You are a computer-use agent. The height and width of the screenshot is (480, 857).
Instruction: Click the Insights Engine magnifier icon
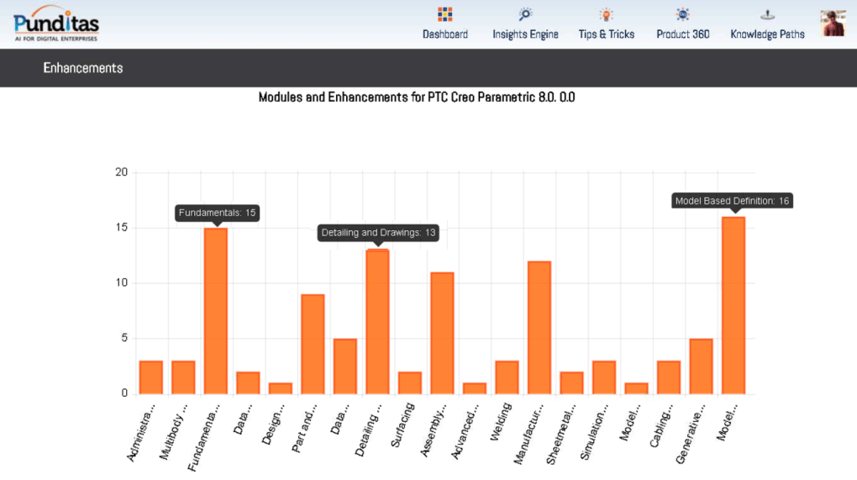(x=525, y=14)
